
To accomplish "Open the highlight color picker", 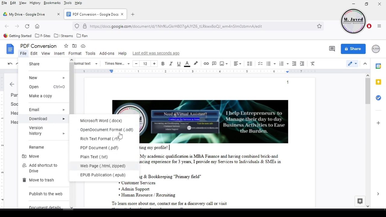I will [196, 64].
